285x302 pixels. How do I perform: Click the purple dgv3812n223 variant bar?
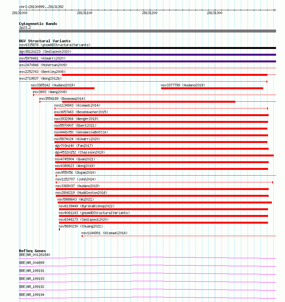coord(148,55)
